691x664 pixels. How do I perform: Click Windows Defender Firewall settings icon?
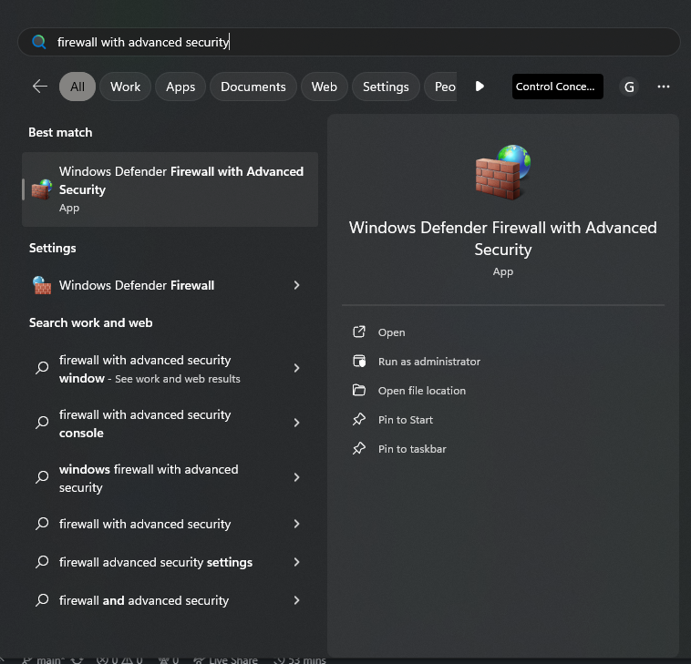tap(42, 285)
